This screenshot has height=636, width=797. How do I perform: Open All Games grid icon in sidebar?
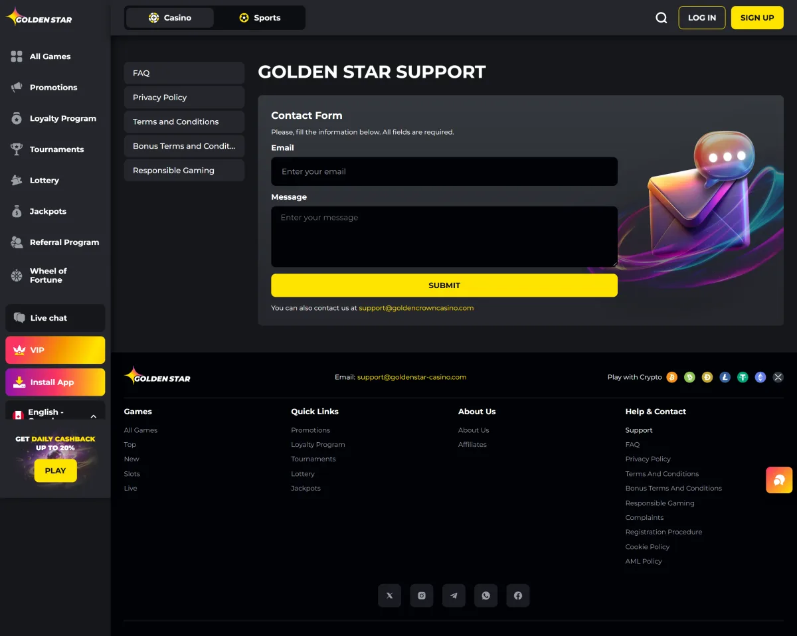(x=17, y=56)
